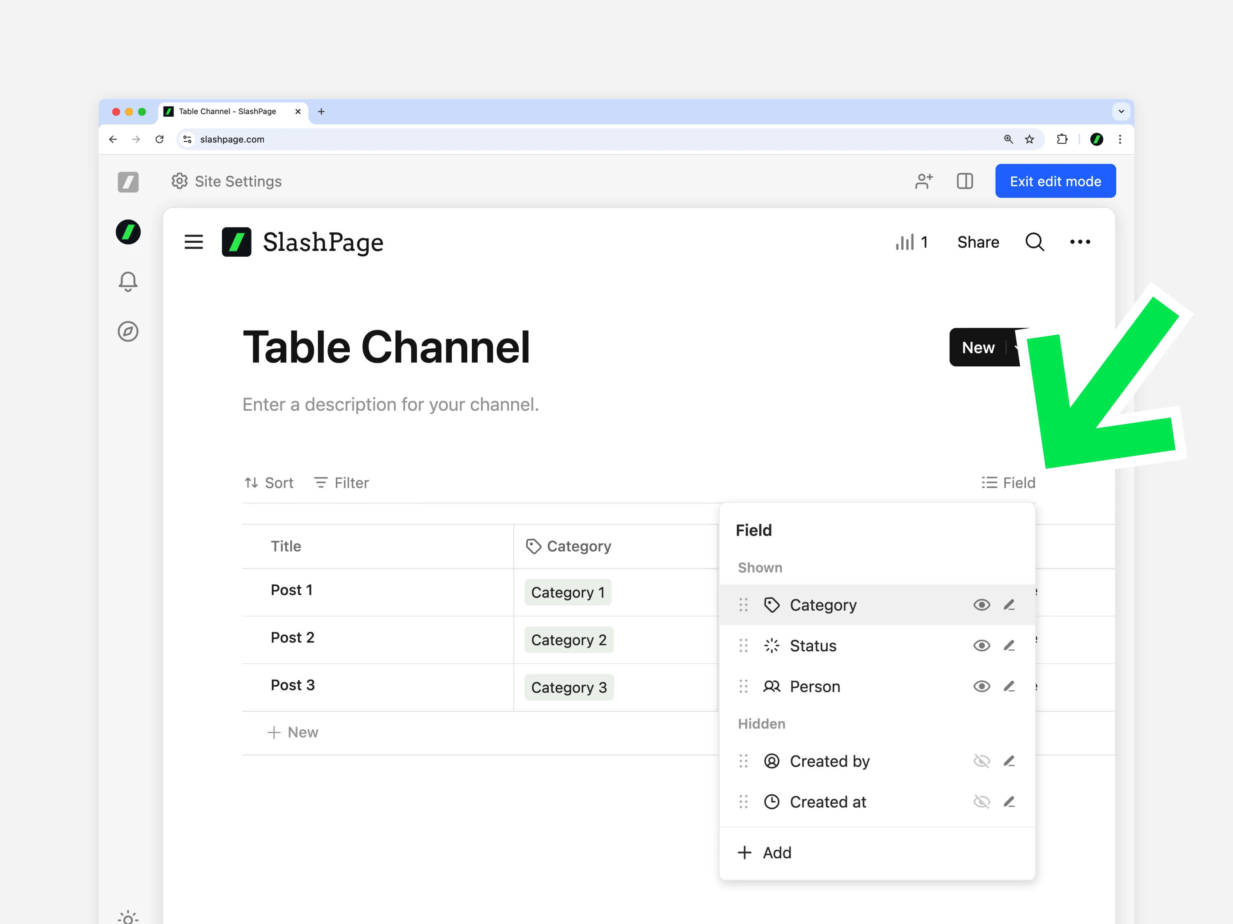Image resolution: width=1233 pixels, height=924 pixels.
Task: Switch to the Table Channel browser tab
Action: (x=233, y=111)
